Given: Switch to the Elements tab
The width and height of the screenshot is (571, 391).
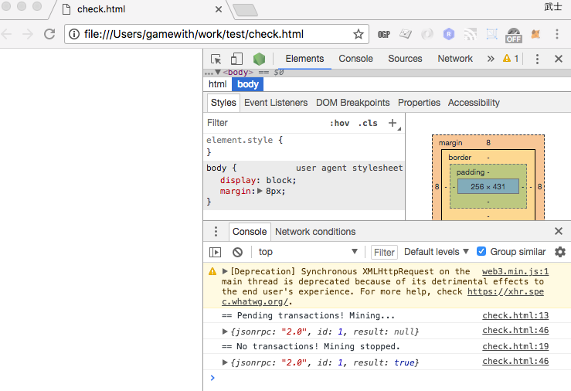Looking at the screenshot, I should 304,59.
